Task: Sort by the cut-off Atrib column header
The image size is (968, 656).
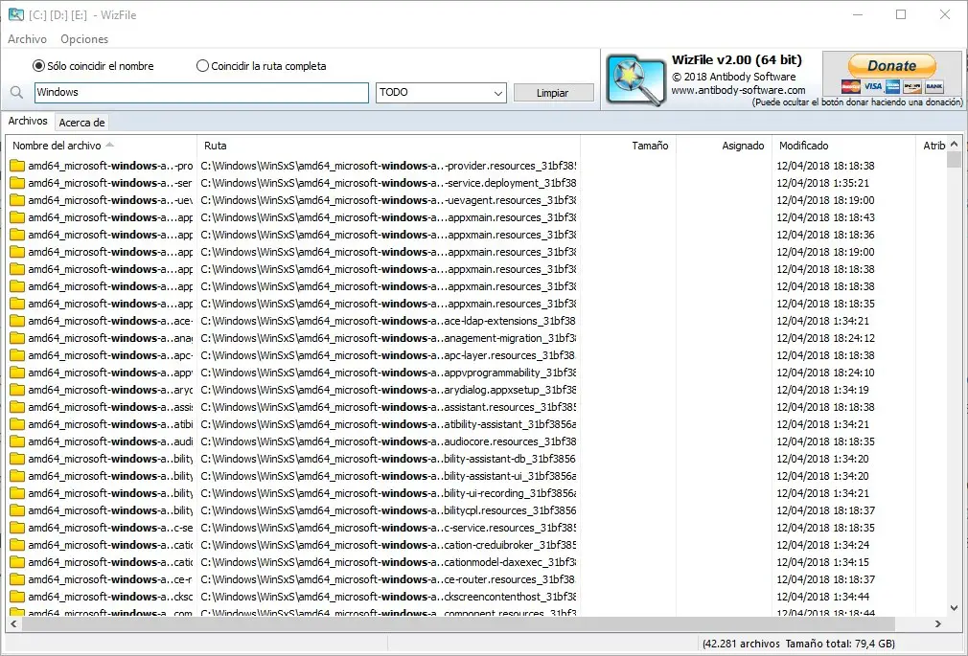Action: pyautogui.click(x=932, y=146)
